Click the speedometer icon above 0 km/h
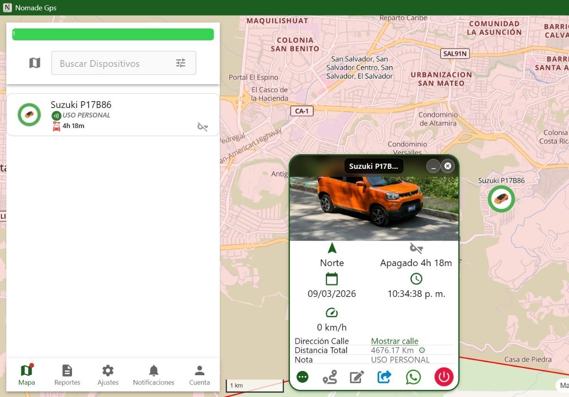569x397 pixels. tap(332, 313)
